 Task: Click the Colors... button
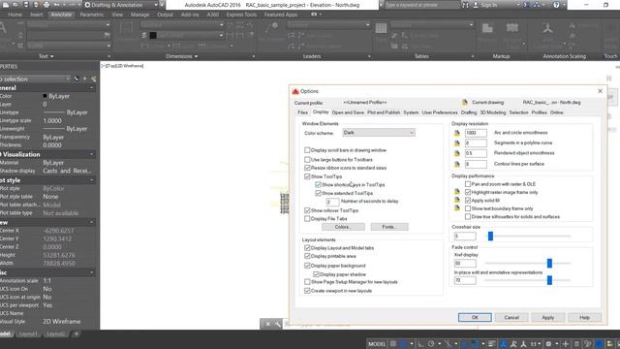pyautogui.click(x=343, y=227)
